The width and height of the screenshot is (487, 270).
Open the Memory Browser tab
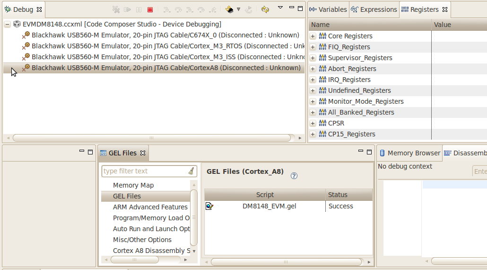point(410,153)
